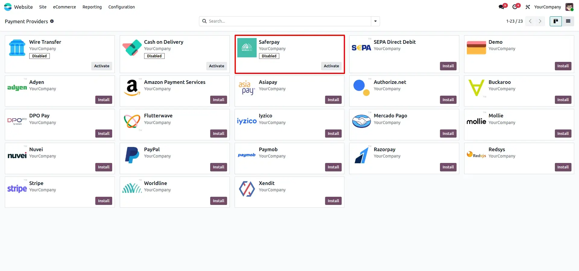Open the Website app home icon
The image size is (579, 271).
tap(8, 7)
